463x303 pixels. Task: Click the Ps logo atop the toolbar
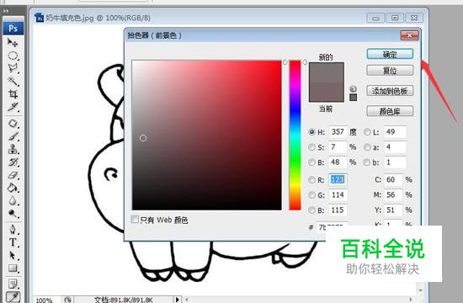pyautogui.click(x=13, y=29)
